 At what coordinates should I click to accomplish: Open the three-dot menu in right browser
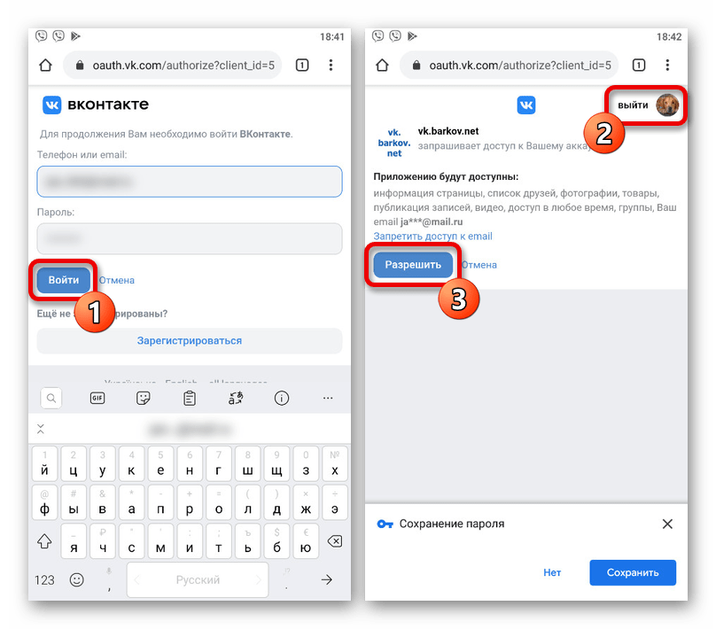coord(667,66)
